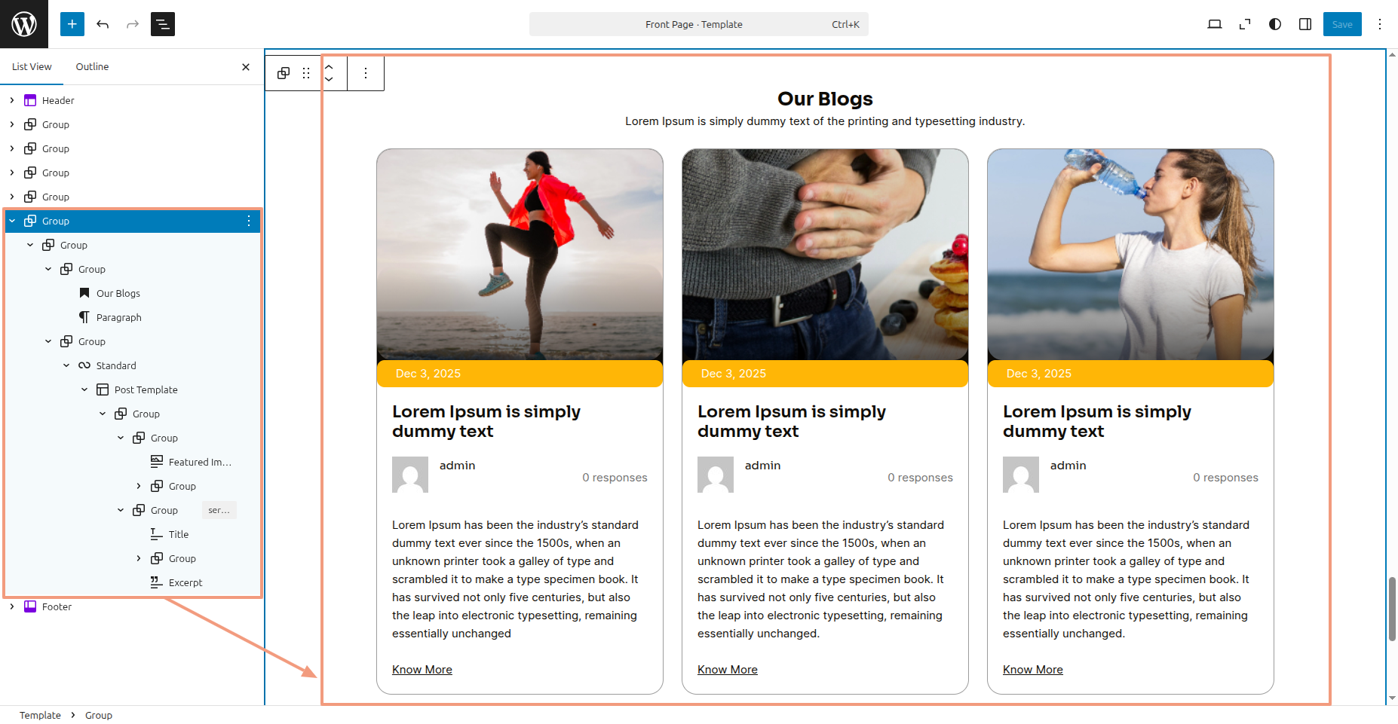This screenshot has height=724, width=1398.
Task: Click the WordPress logo to exit editor
Action: (x=24, y=24)
